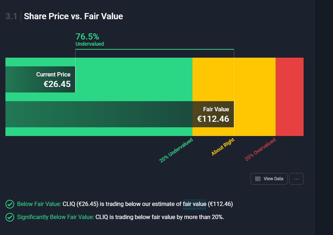Click 'Significantly Below Fair Value:' green label text
This screenshot has width=333, height=235.
[x=55, y=217]
